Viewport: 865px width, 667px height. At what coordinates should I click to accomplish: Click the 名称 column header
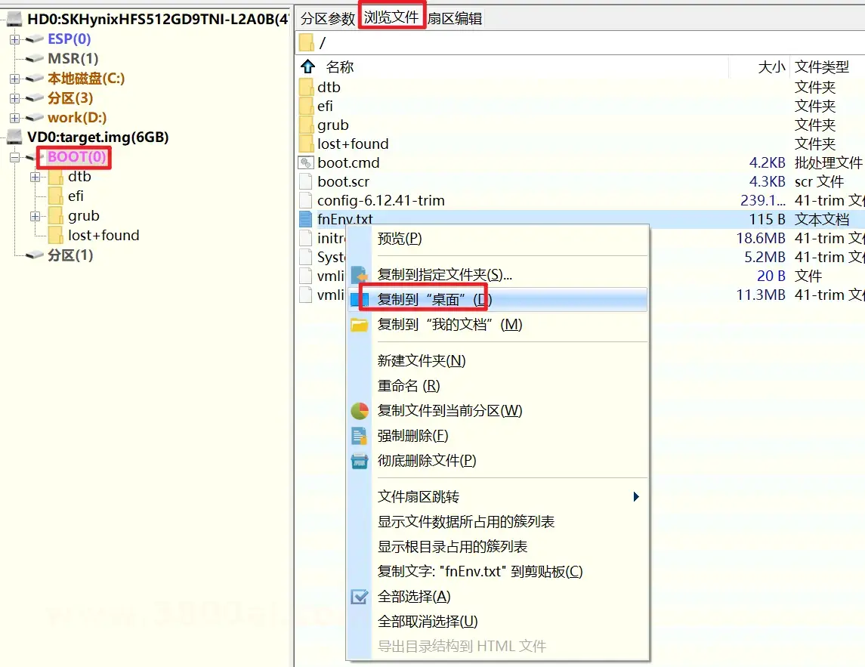(x=340, y=66)
